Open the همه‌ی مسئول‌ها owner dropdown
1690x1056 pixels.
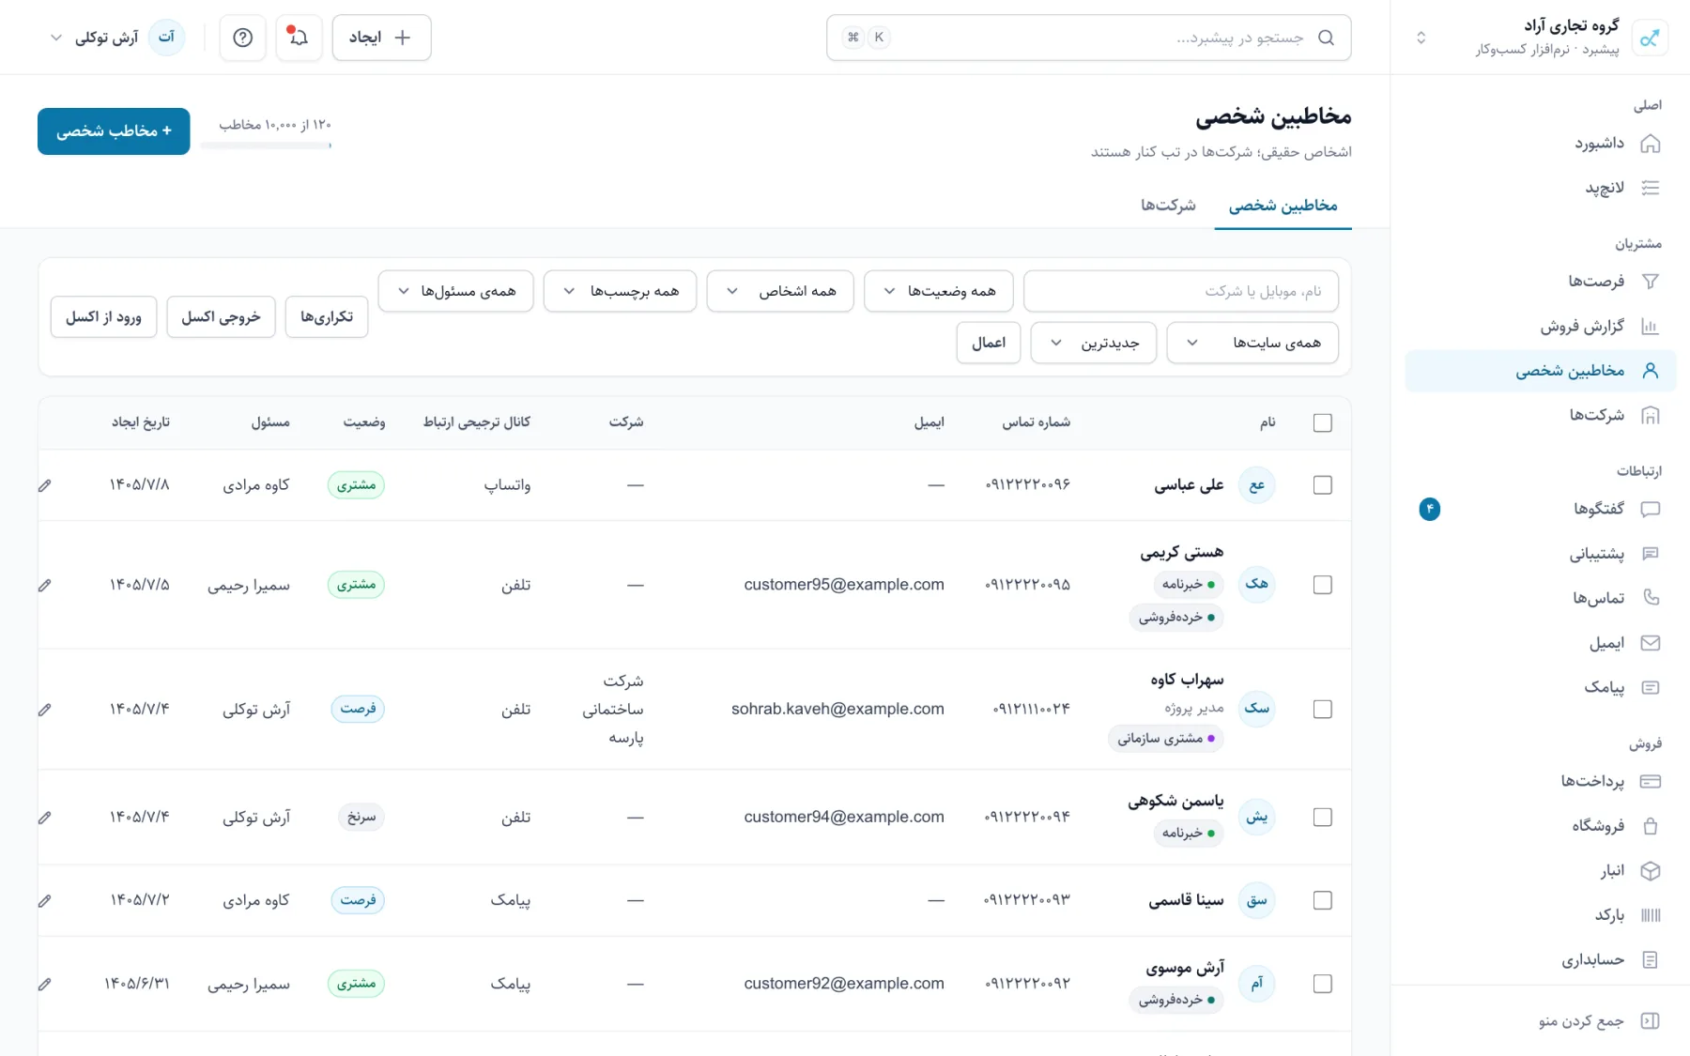(x=456, y=291)
